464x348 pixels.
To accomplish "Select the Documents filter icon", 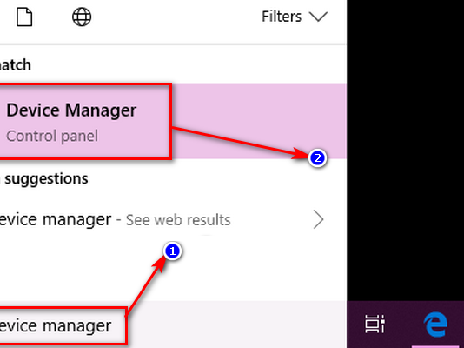I will pos(24,17).
